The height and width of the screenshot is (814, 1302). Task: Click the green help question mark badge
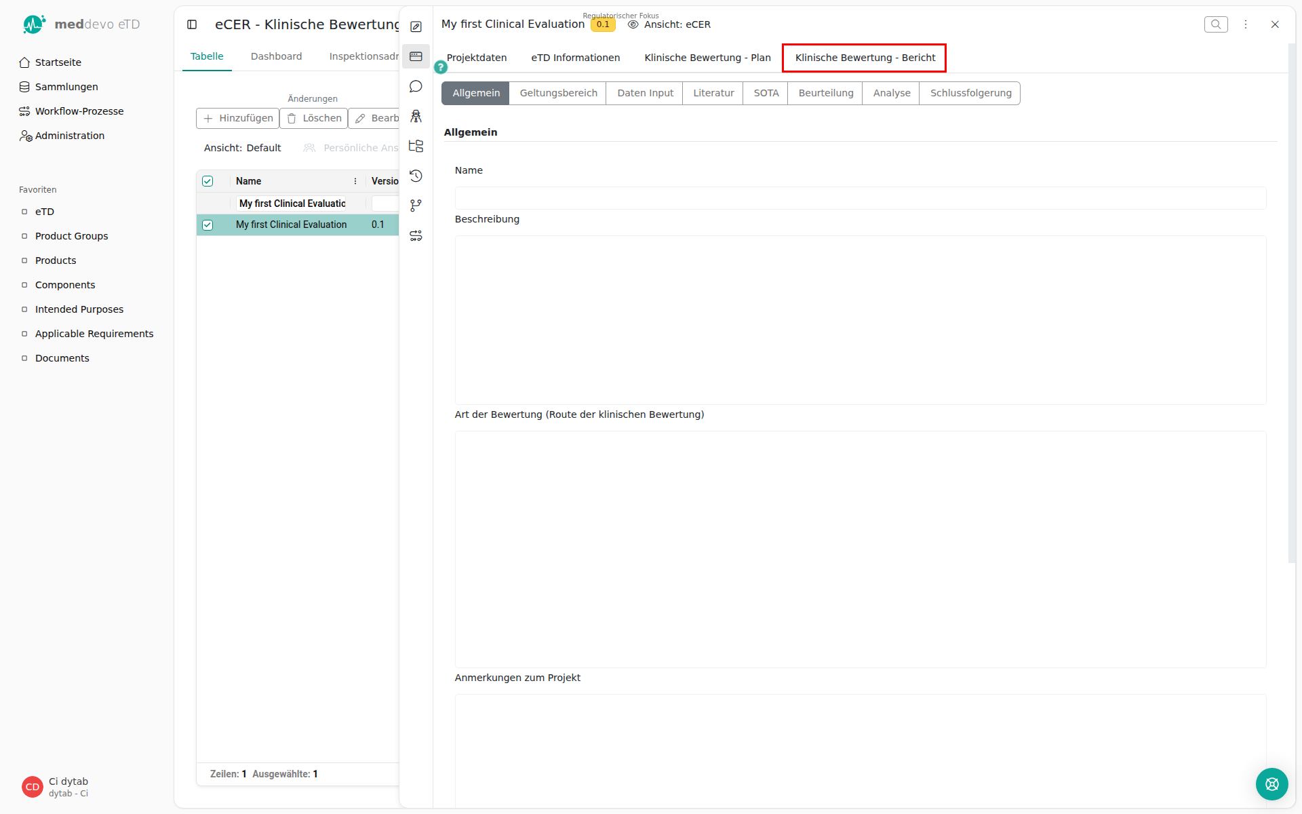click(441, 67)
